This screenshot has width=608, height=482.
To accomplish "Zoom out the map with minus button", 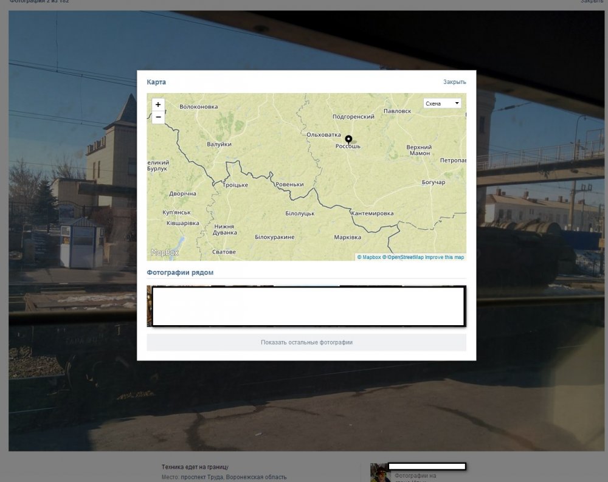I will pos(158,117).
